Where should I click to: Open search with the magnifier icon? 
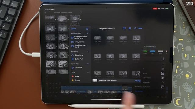tap(135, 28)
